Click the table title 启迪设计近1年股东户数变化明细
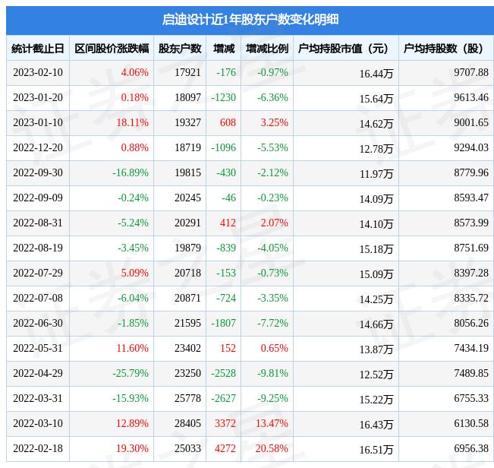The height and width of the screenshot is (468, 494). pos(250,20)
